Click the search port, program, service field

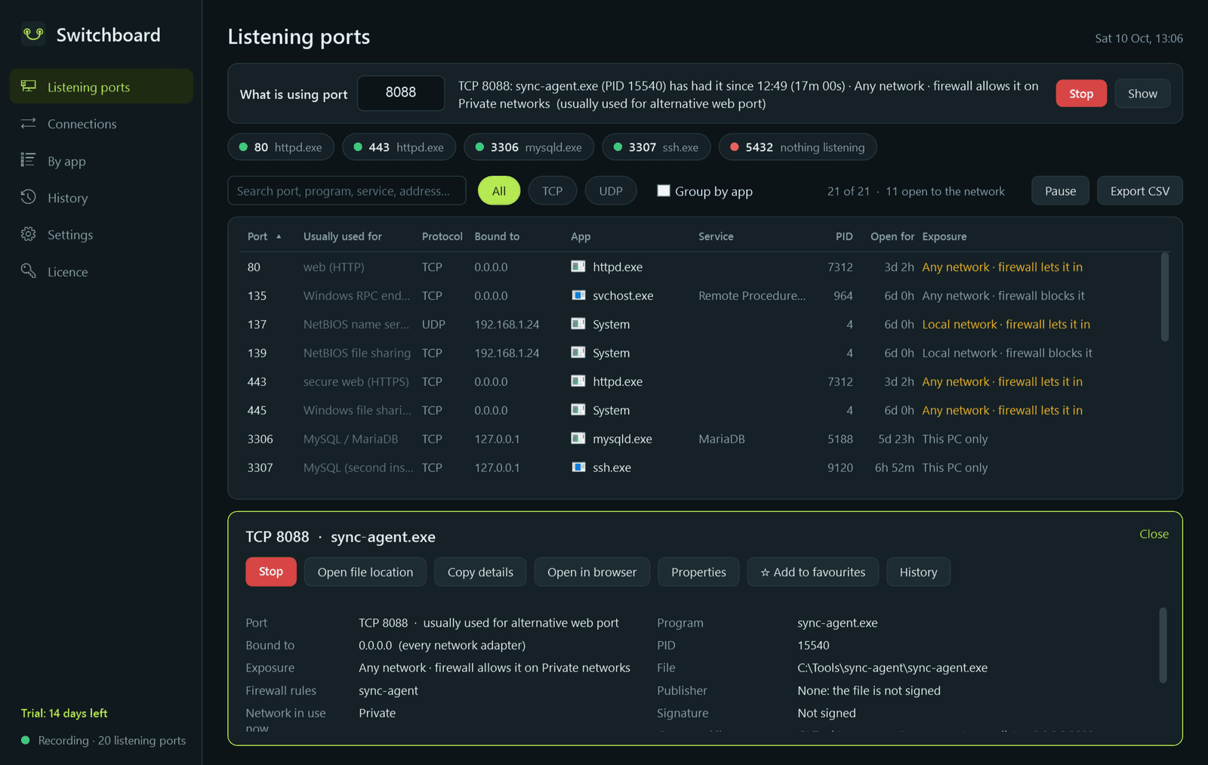point(347,191)
